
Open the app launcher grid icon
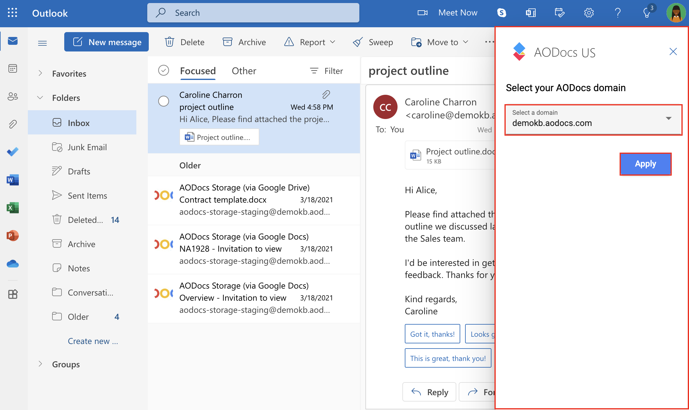pyautogui.click(x=12, y=13)
